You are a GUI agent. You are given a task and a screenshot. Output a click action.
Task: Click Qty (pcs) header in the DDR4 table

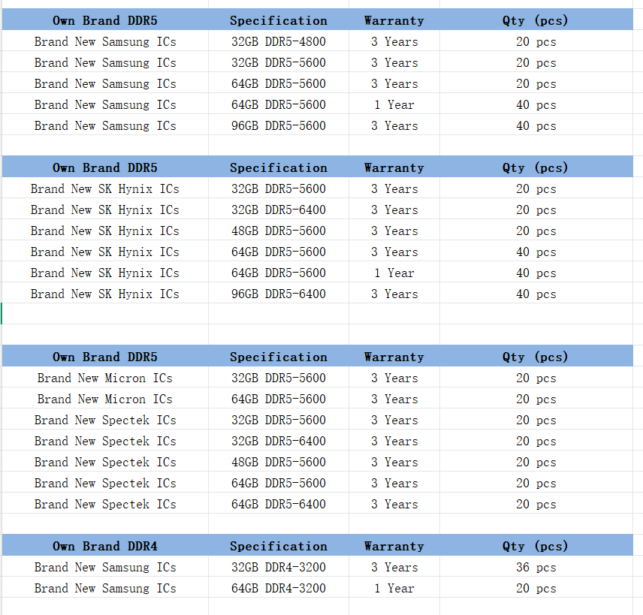coord(536,546)
